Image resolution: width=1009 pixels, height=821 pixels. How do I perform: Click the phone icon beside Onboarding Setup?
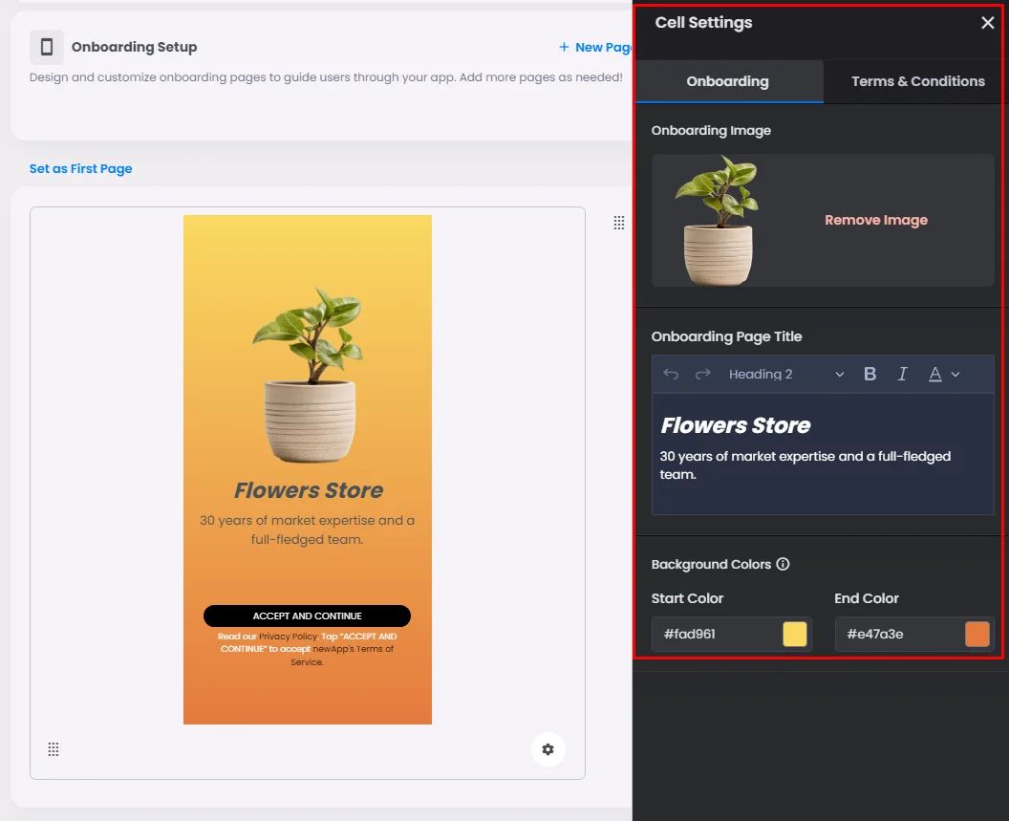tap(46, 47)
